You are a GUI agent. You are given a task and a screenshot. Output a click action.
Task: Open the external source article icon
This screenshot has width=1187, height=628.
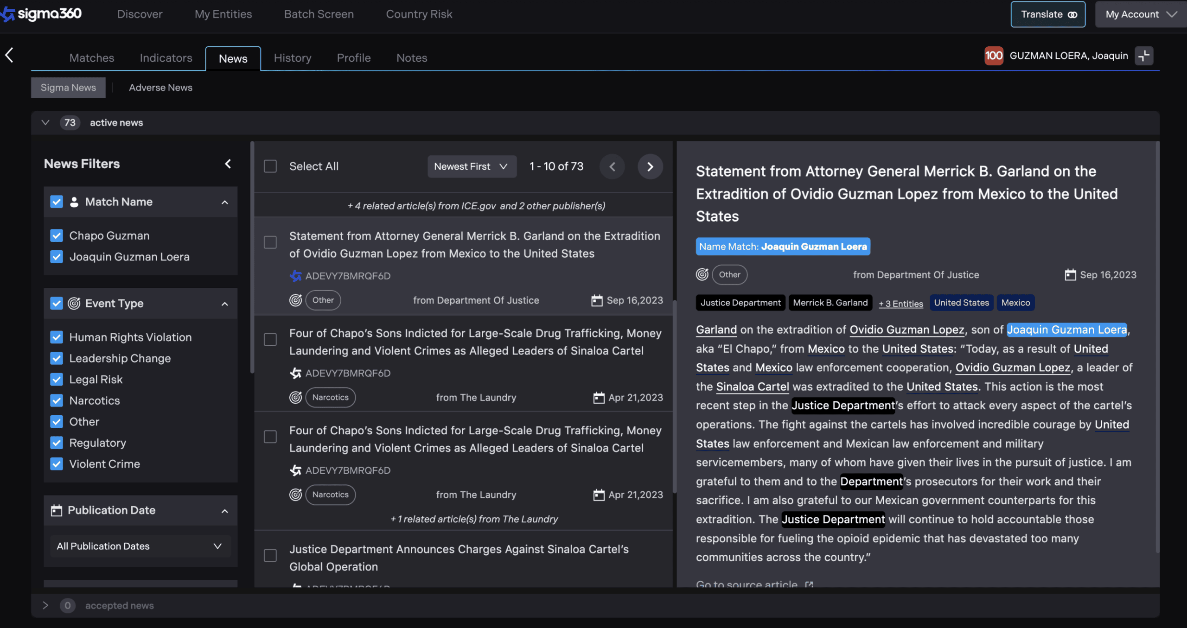tap(809, 584)
